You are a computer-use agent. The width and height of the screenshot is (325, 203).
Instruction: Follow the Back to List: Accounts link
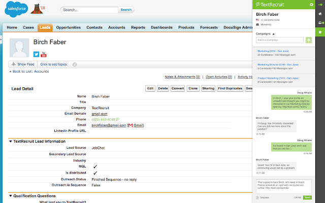(x=30, y=72)
